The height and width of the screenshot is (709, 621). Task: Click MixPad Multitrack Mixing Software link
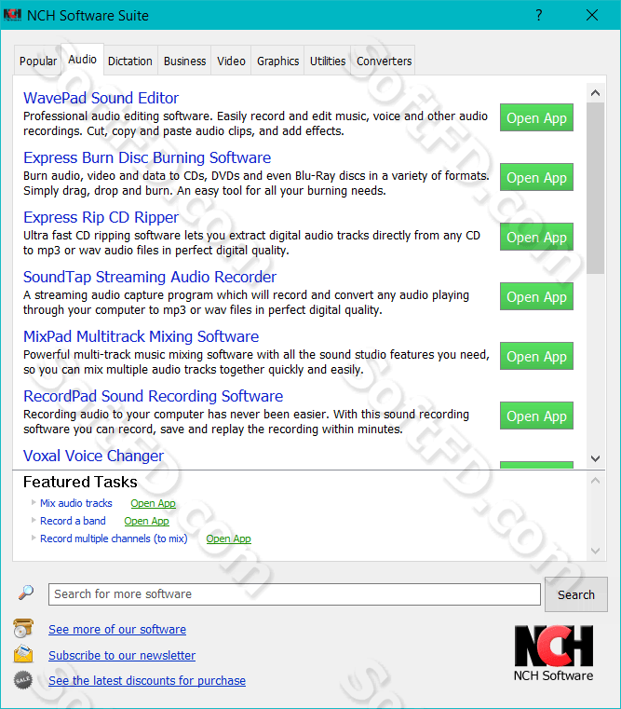pos(141,337)
